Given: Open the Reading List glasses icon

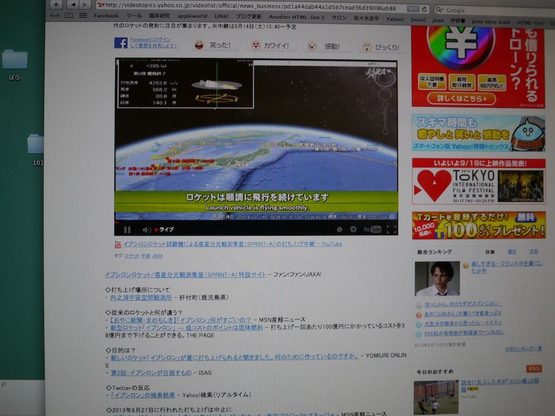Looking at the screenshot, I should click(x=55, y=16).
